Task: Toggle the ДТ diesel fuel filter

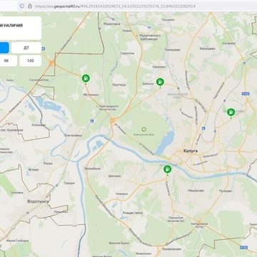Action: click(26, 48)
